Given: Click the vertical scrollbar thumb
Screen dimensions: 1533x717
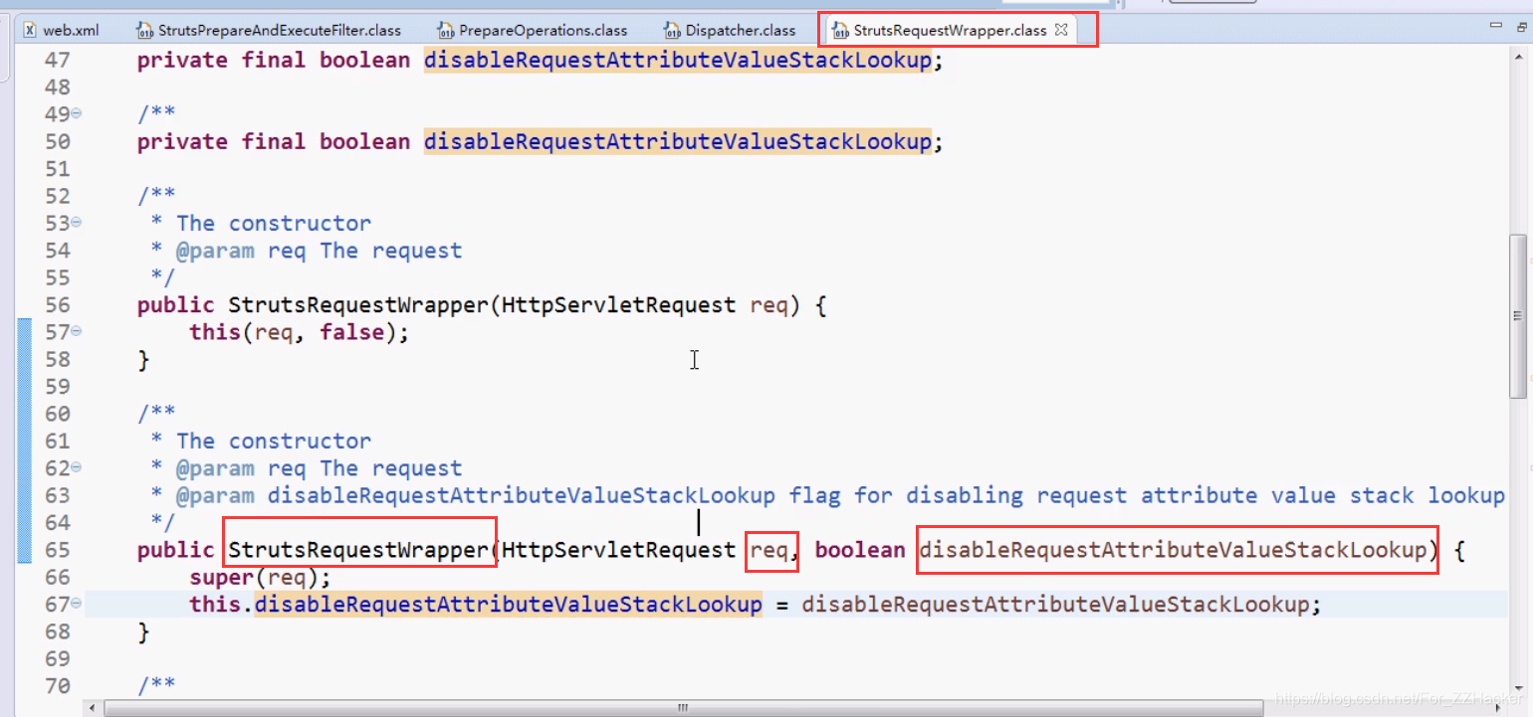Looking at the screenshot, I should point(1517,316).
